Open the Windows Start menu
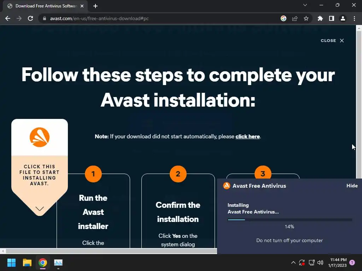The height and width of the screenshot is (271, 362). 11,263
